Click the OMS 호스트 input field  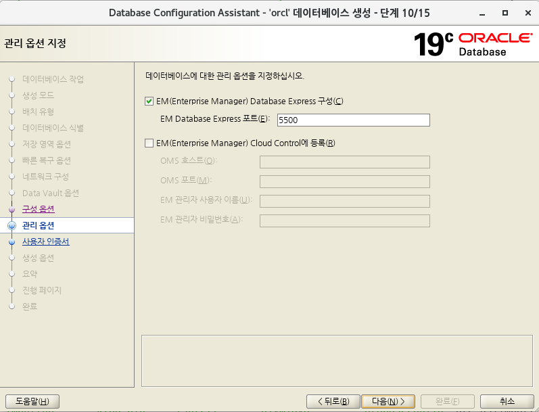[x=345, y=162]
